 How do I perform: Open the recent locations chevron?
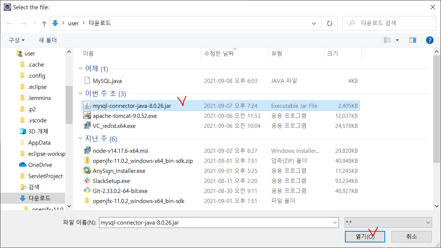(x=35, y=23)
